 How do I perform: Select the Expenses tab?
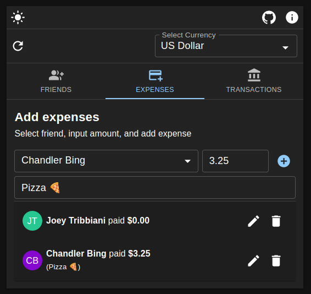click(x=155, y=81)
